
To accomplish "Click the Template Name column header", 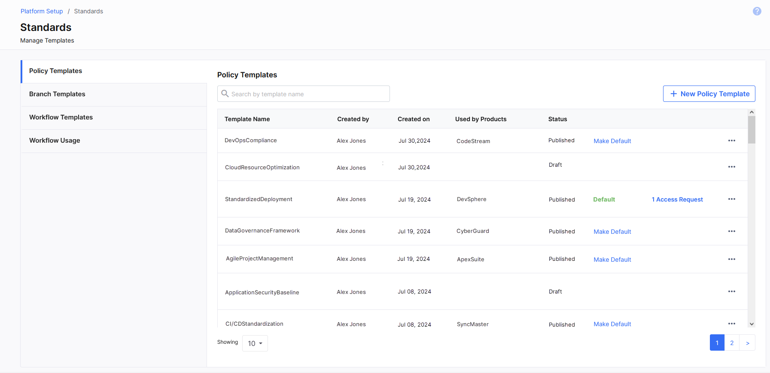I will click(x=247, y=119).
